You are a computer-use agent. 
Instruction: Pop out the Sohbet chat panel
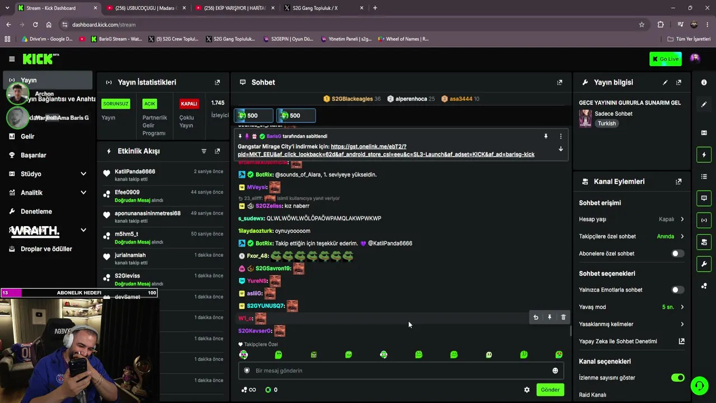(x=559, y=82)
